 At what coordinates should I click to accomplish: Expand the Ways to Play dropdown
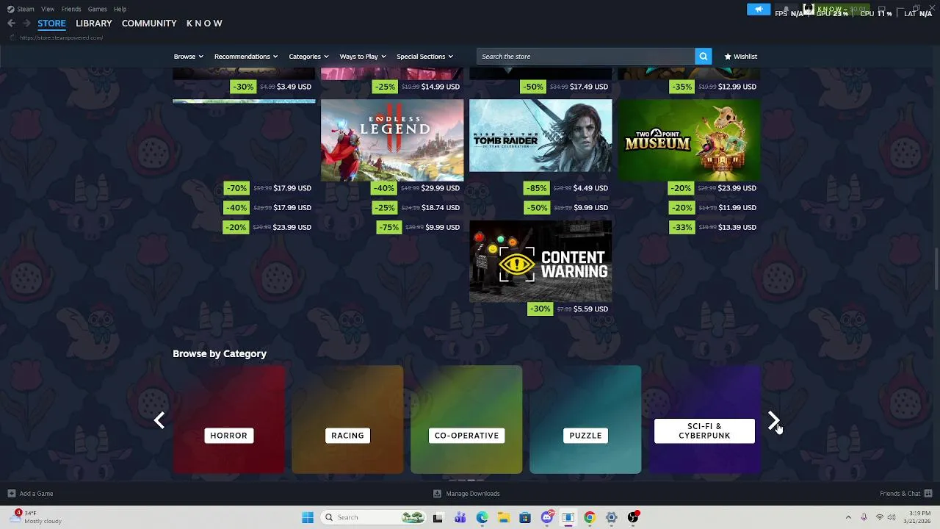[x=363, y=57]
